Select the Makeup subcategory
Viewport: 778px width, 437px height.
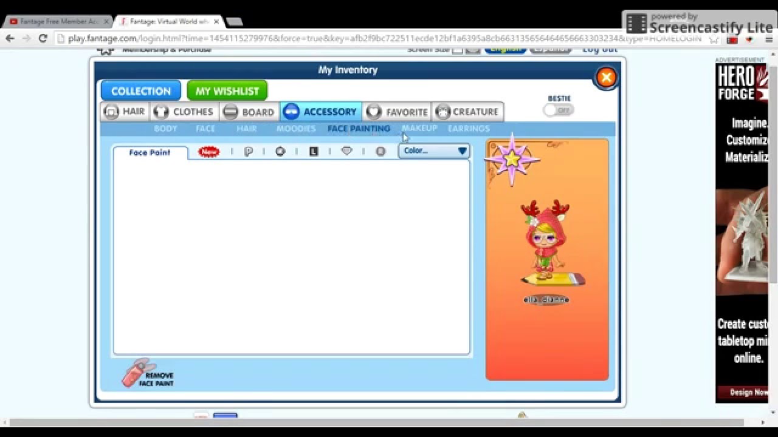419,129
